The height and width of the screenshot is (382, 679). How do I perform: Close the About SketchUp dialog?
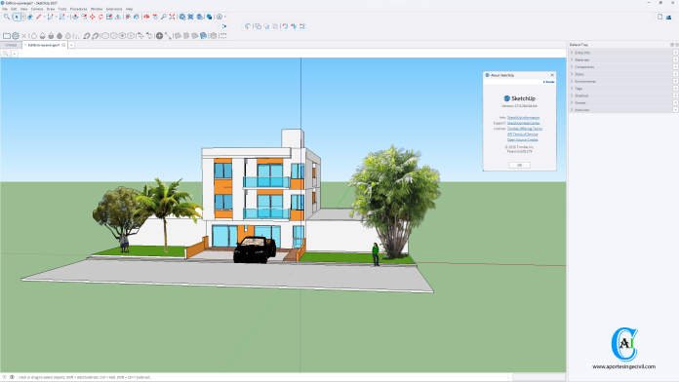click(x=552, y=75)
